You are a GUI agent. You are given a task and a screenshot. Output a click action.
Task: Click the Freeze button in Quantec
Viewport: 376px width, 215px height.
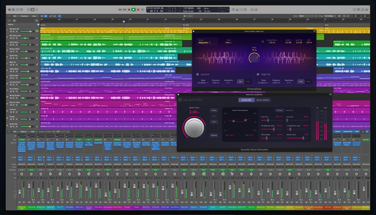(x=214, y=110)
